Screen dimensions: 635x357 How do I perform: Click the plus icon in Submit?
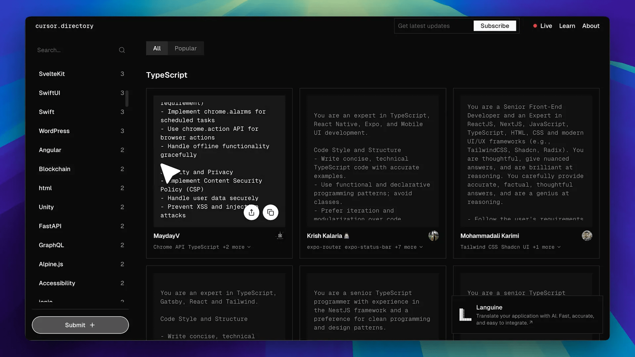click(x=92, y=325)
